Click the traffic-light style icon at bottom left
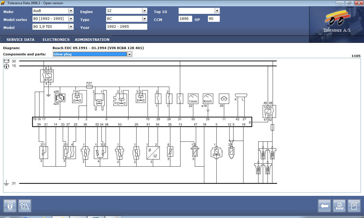The width and height of the screenshot is (364, 218). click(x=10, y=206)
